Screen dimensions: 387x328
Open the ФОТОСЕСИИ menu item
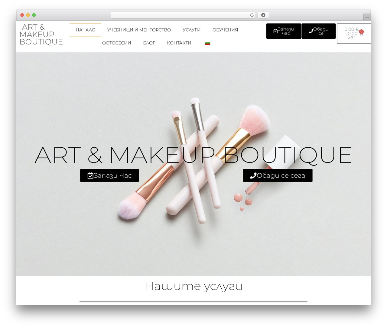116,43
